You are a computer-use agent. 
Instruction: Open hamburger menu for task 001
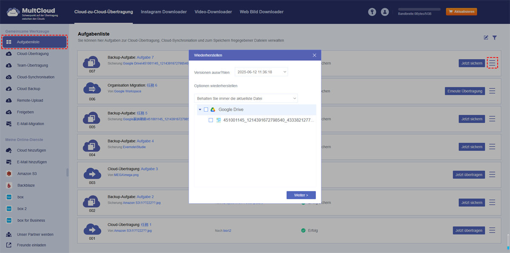tap(492, 231)
